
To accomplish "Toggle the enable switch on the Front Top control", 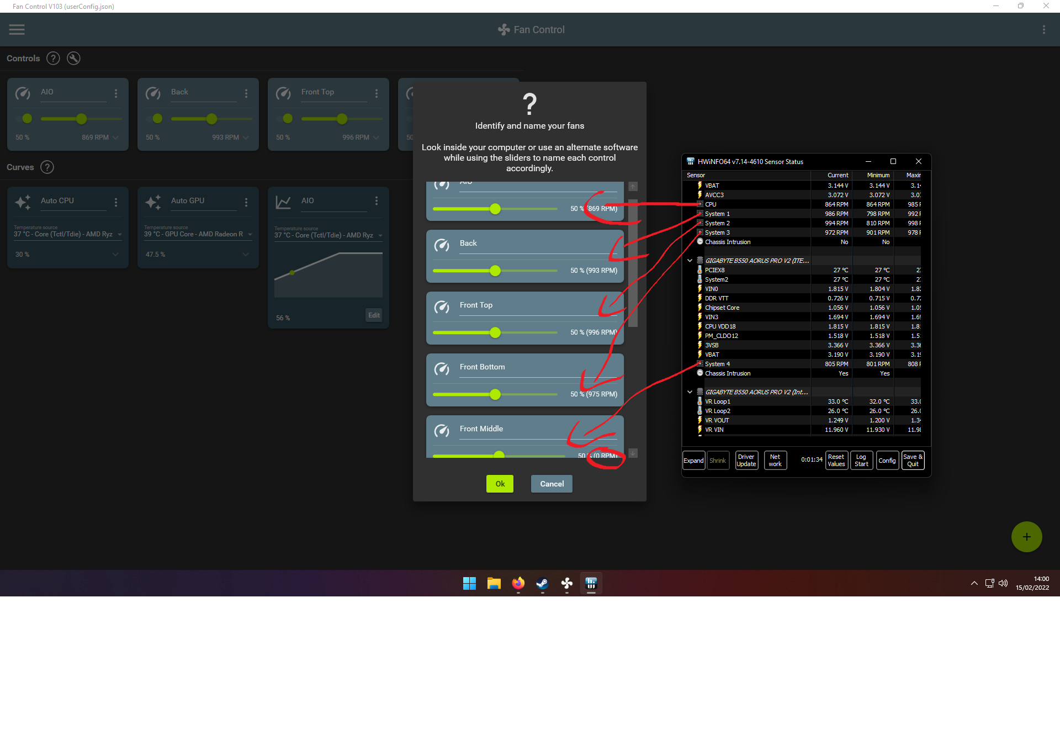I will [287, 118].
